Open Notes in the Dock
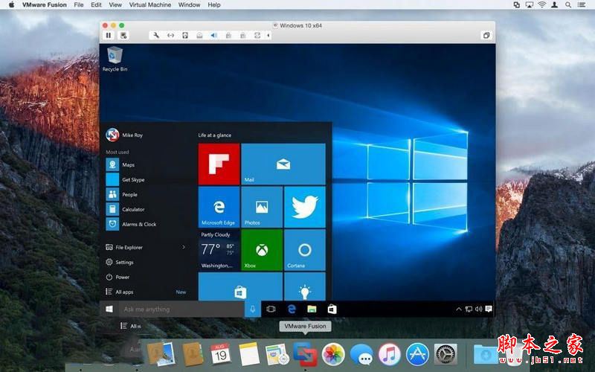This screenshot has width=595, height=372. tap(249, 354)
